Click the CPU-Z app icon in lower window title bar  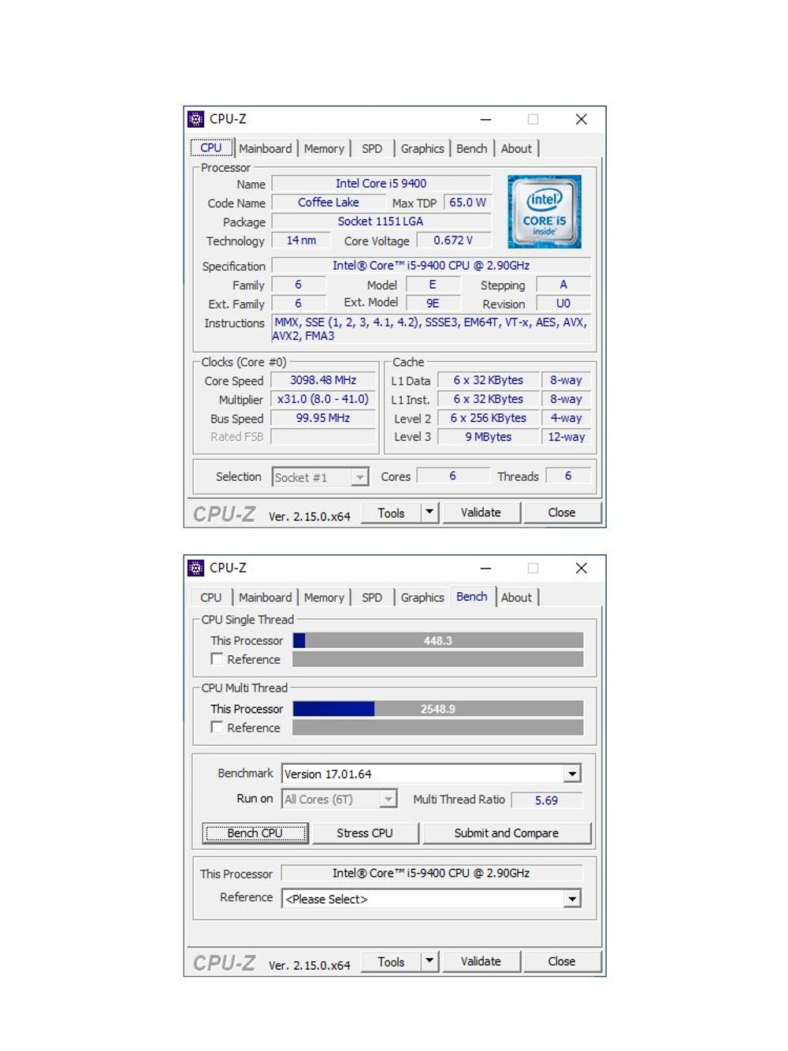pos(196,568)
